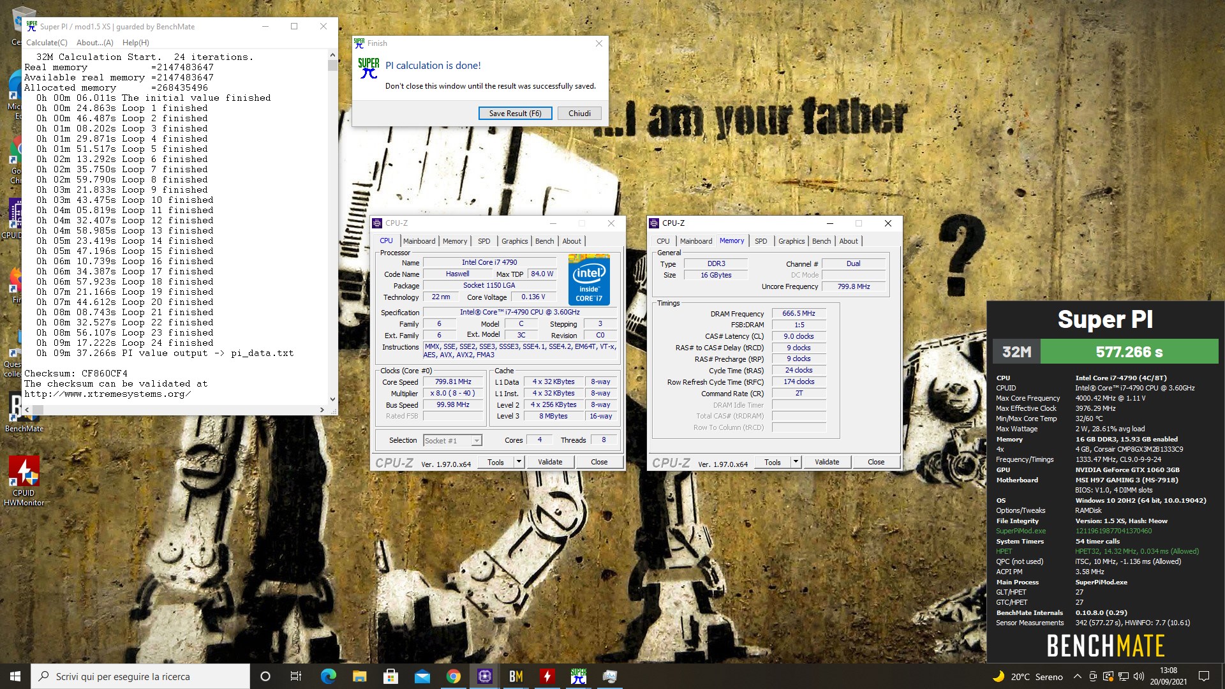
Task: Select Graphics tab in right CPU-Z window
Action: tap(791, 241)
